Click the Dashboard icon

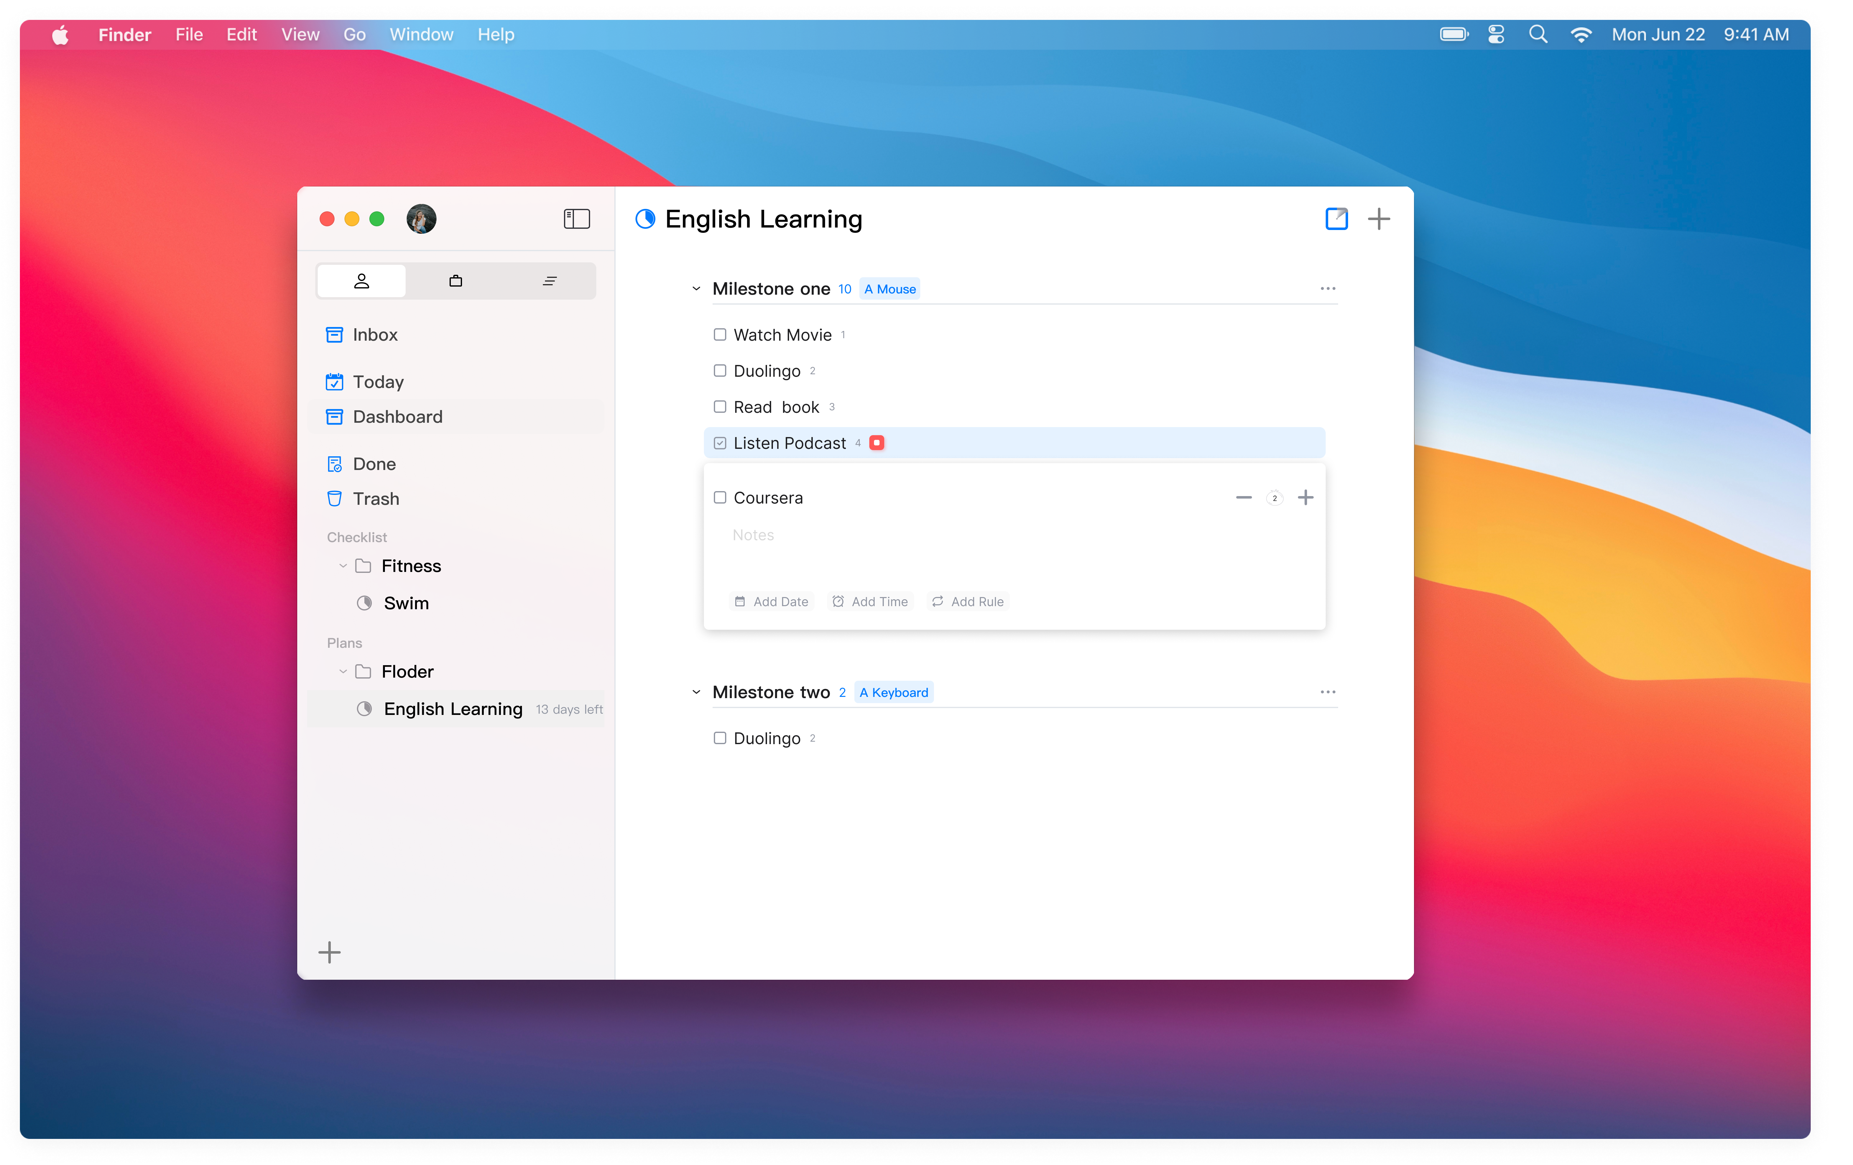pos(334,417)
